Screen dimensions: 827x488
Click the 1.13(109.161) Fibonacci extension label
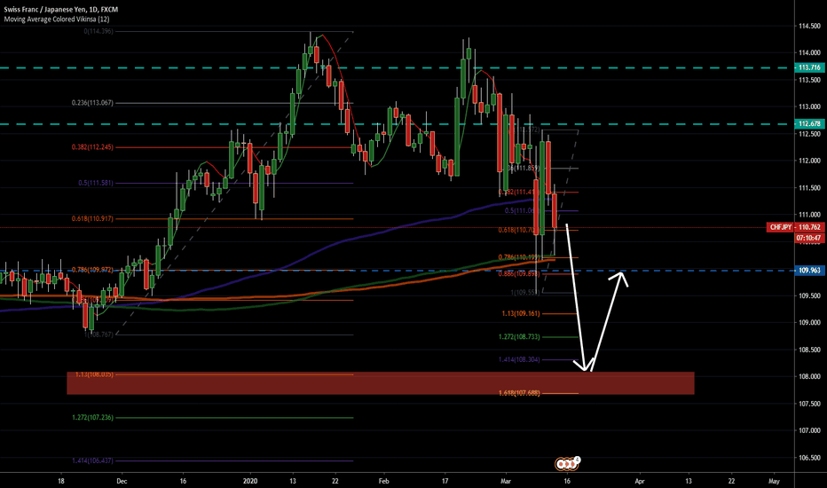(521, 313)
